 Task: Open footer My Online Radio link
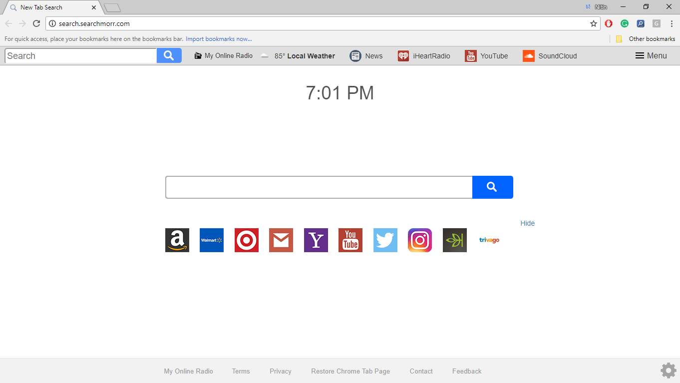[189, 371]
